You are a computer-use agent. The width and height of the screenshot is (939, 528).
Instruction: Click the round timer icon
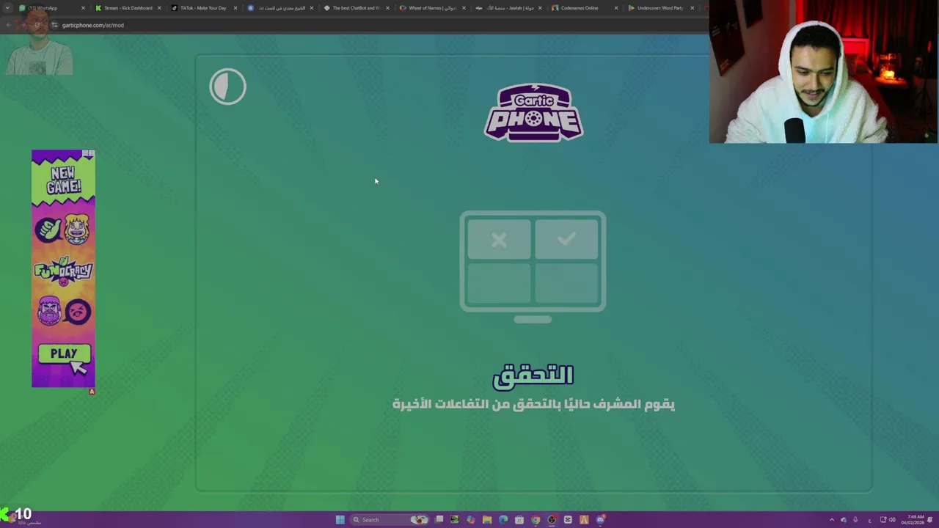(227, 87)
